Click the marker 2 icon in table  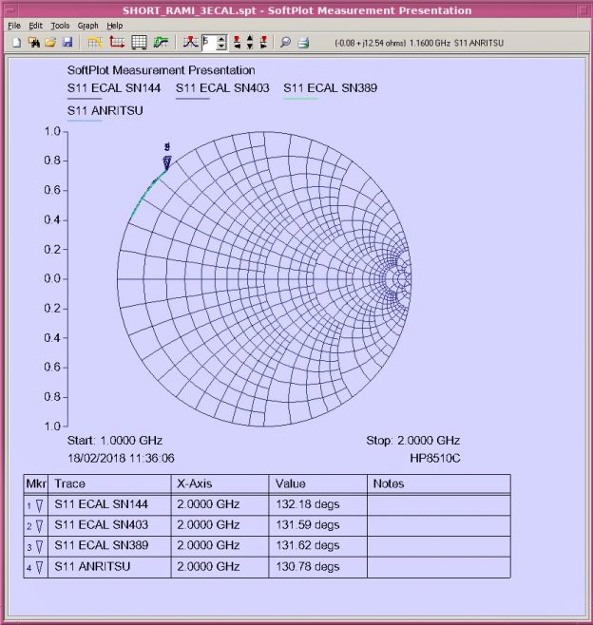coord(39,526)
